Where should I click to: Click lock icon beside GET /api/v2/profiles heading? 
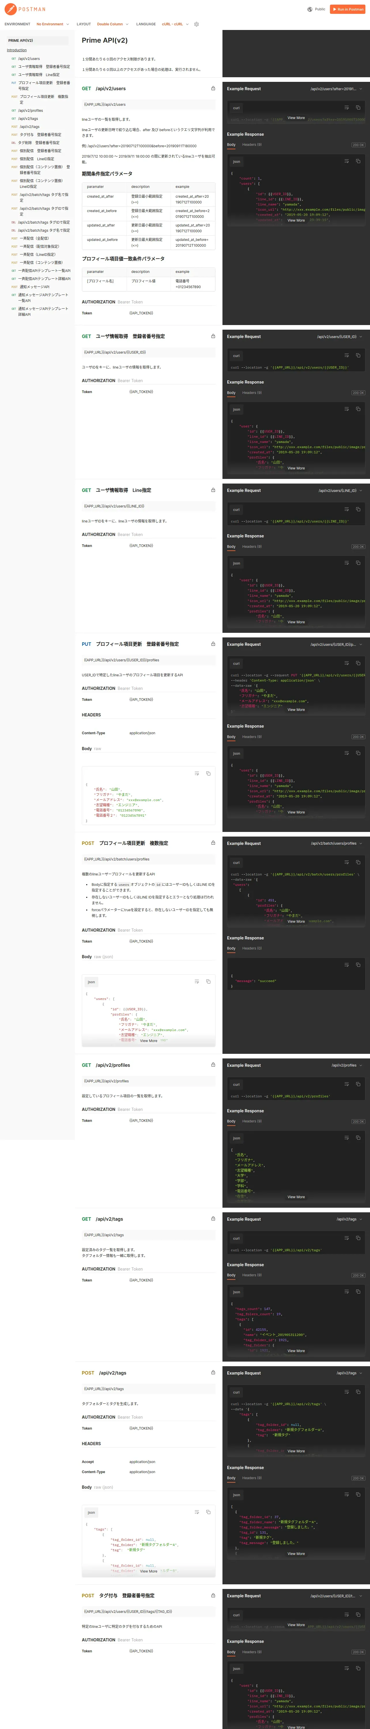tap(214, 1064)
